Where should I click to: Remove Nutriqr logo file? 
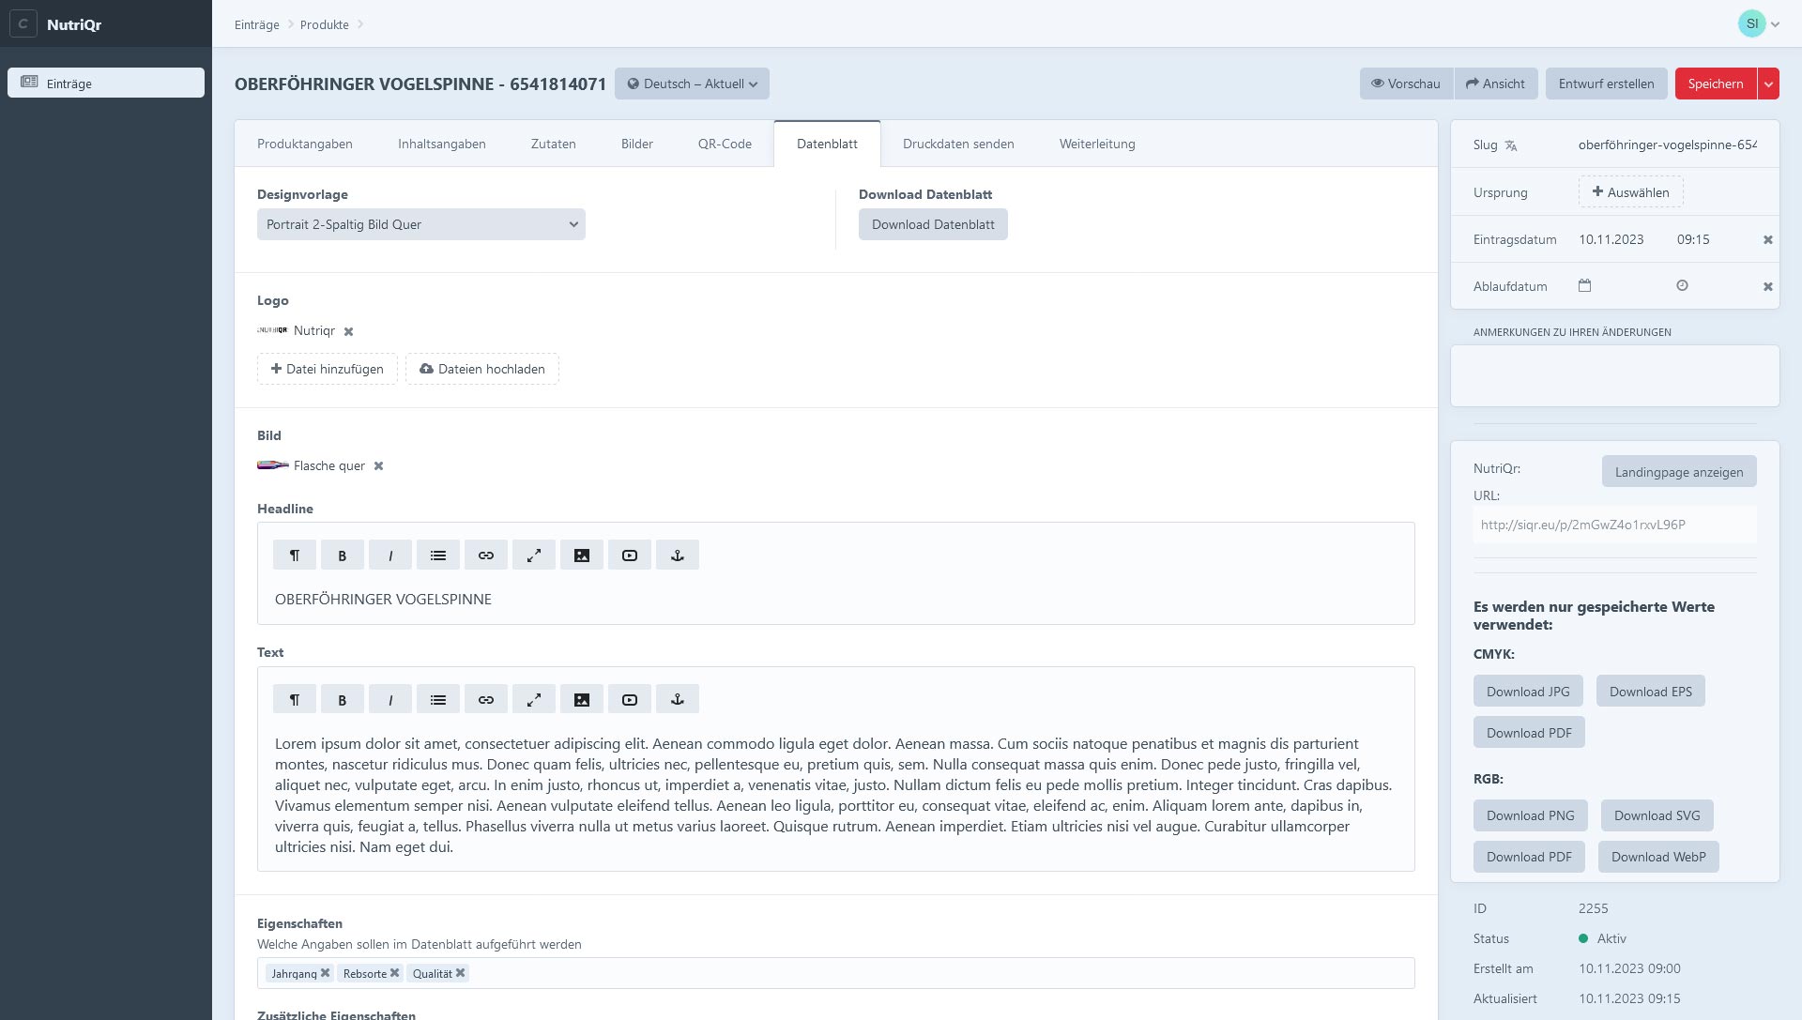[x=348, y=331]
